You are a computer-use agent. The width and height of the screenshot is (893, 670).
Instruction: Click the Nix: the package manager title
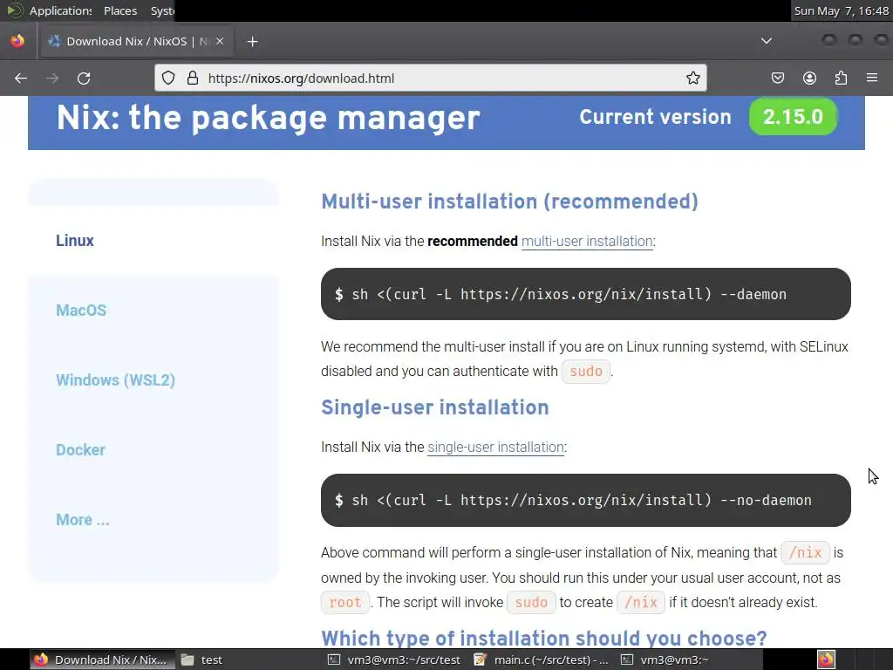tap(268, 118)
